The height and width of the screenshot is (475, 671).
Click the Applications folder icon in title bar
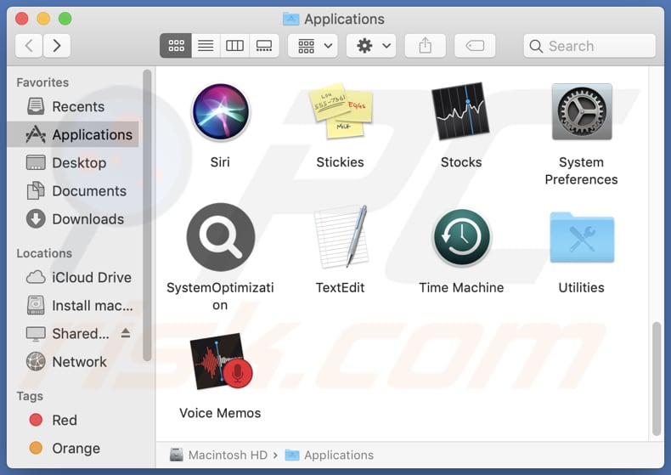[291, 19]
